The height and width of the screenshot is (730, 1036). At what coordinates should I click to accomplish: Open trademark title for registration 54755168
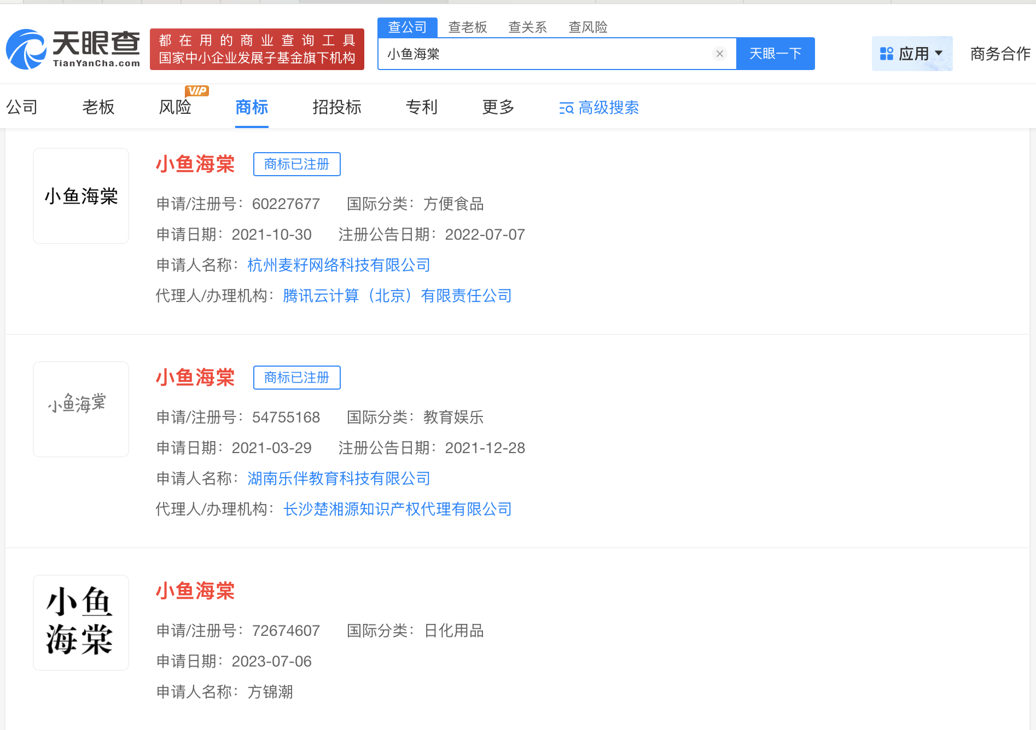[x=195, y=378]
